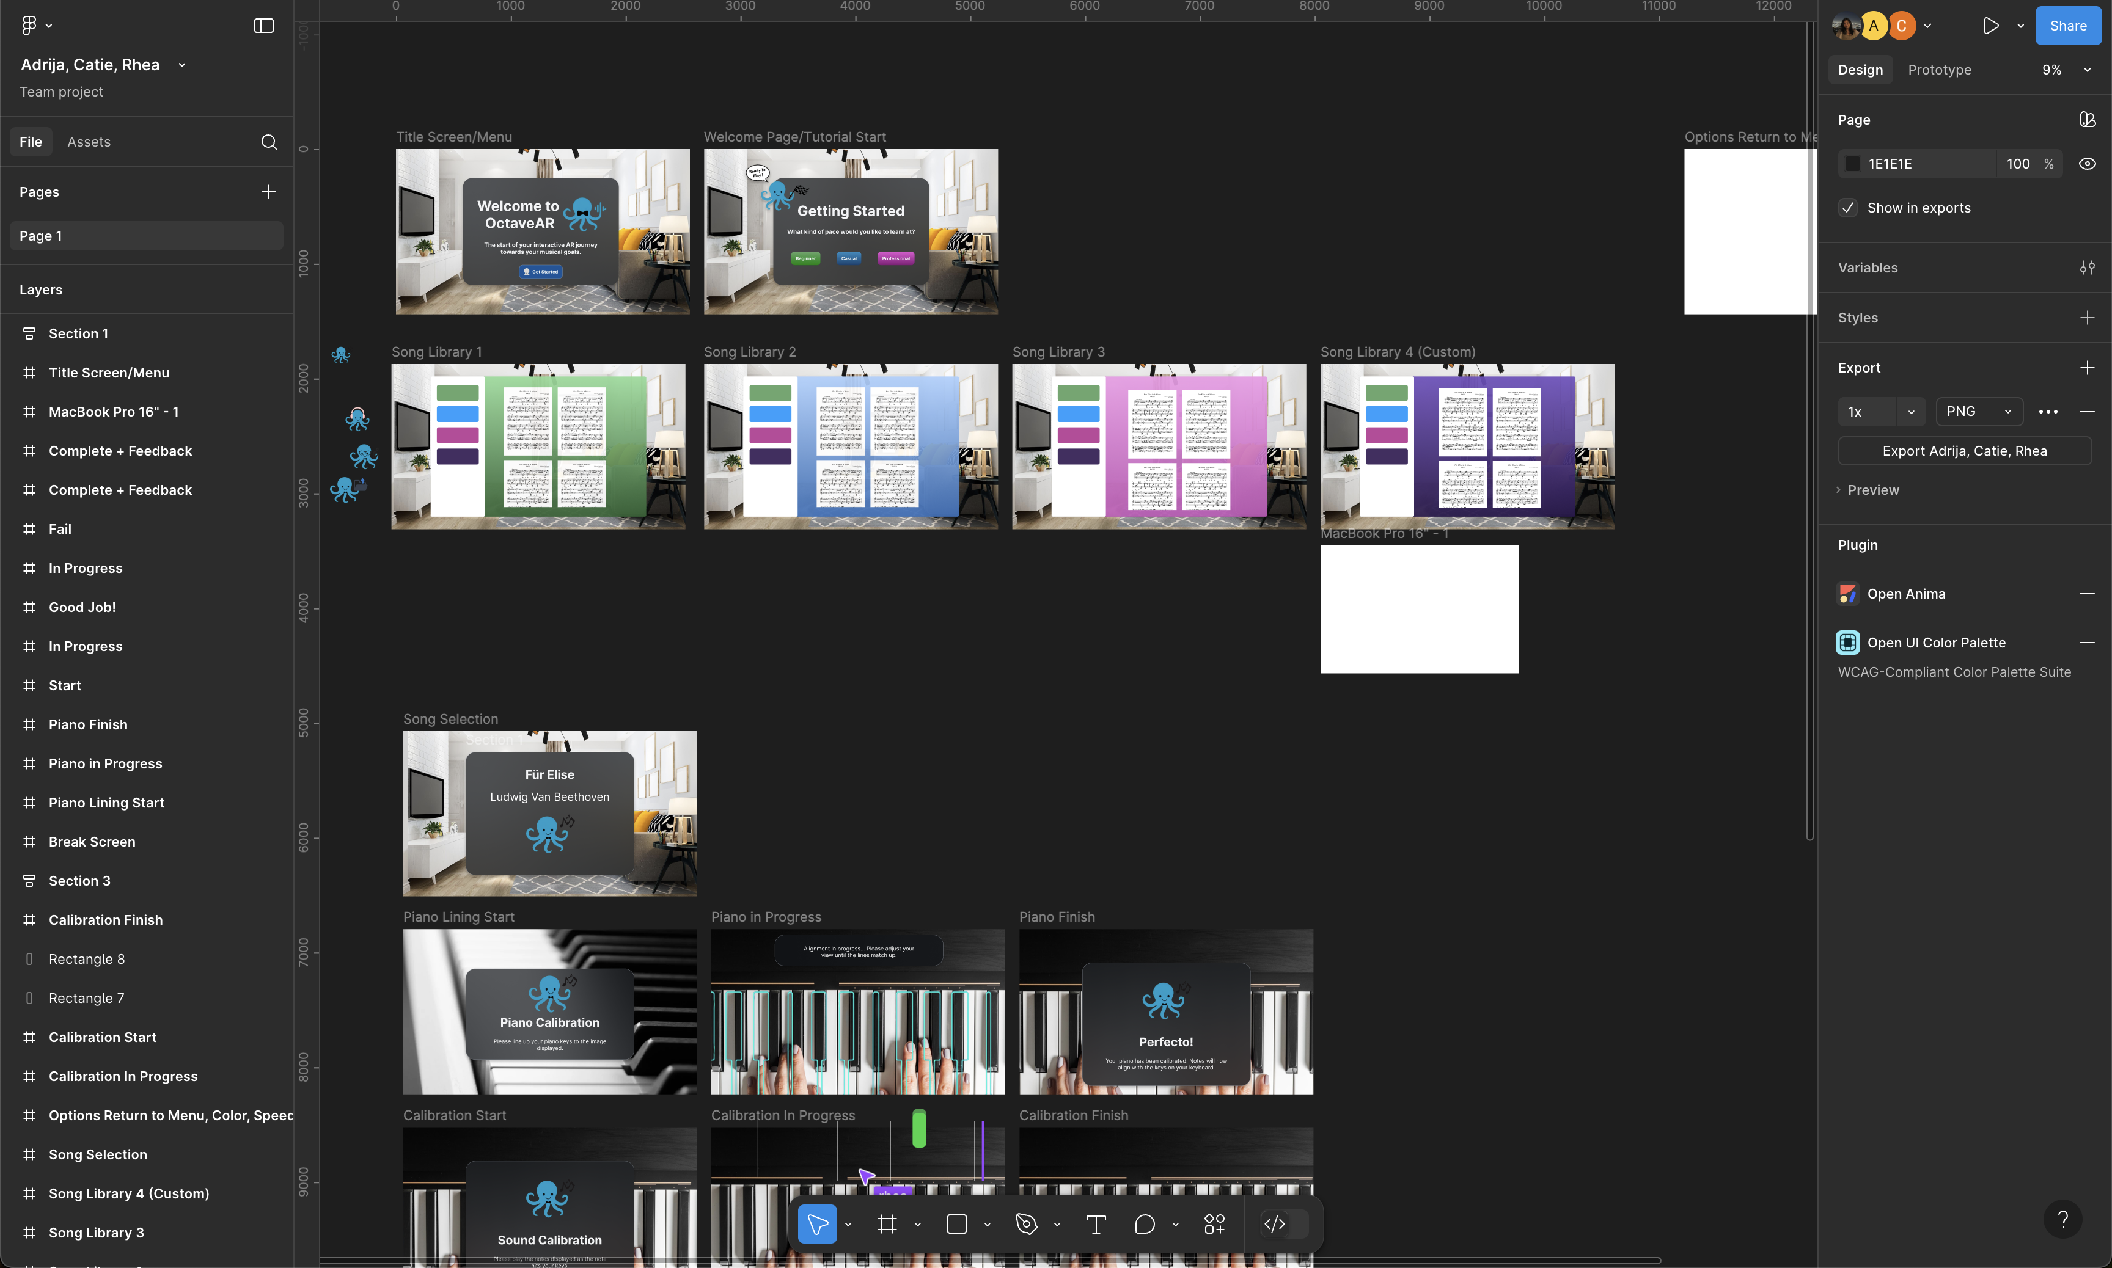Expand the export Preview section
This screenshot has height=1268, width=2112.
pyautogui.click(x=1872, y=490)
